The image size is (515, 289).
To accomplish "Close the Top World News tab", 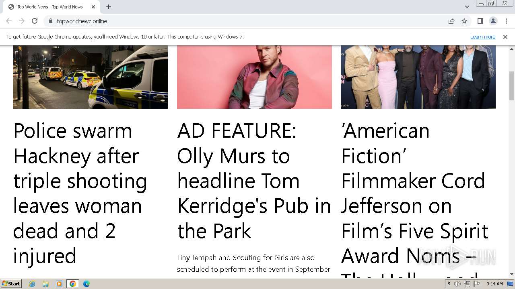I will (x=93, y=7).
